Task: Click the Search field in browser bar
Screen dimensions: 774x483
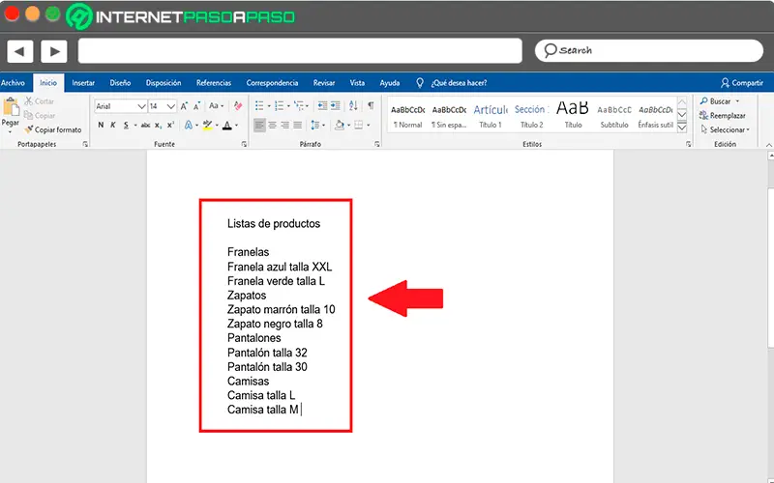Action: [648, 51]
